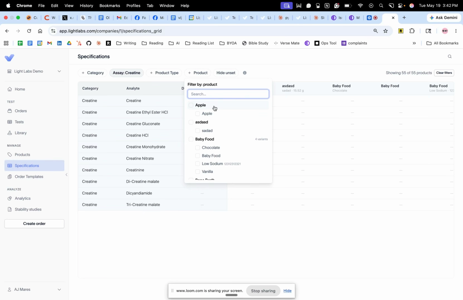Image resolution: width=463 pixels, height=300 pixels.
Task: Click the info icon next to Hide unset
Action: click(245, 73)
